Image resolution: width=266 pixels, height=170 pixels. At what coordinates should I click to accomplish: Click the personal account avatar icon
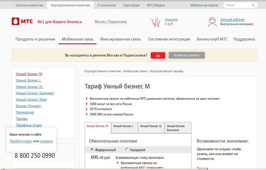pyautogui.click(x=212, y=22)
